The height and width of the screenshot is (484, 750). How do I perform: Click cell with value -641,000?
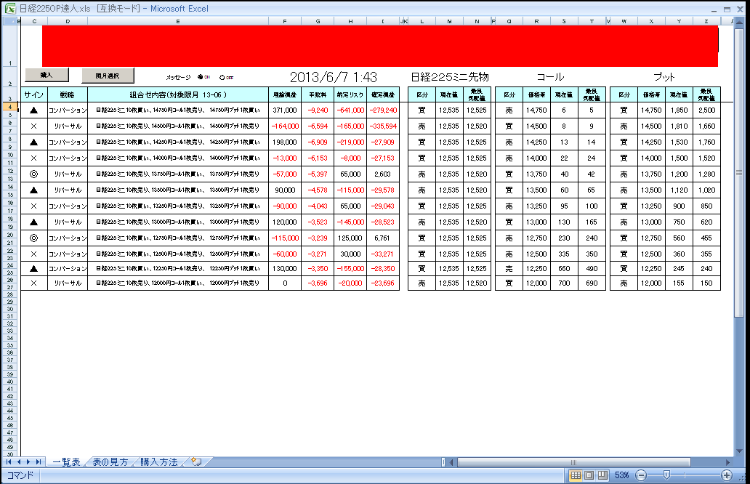coord(350,110)
